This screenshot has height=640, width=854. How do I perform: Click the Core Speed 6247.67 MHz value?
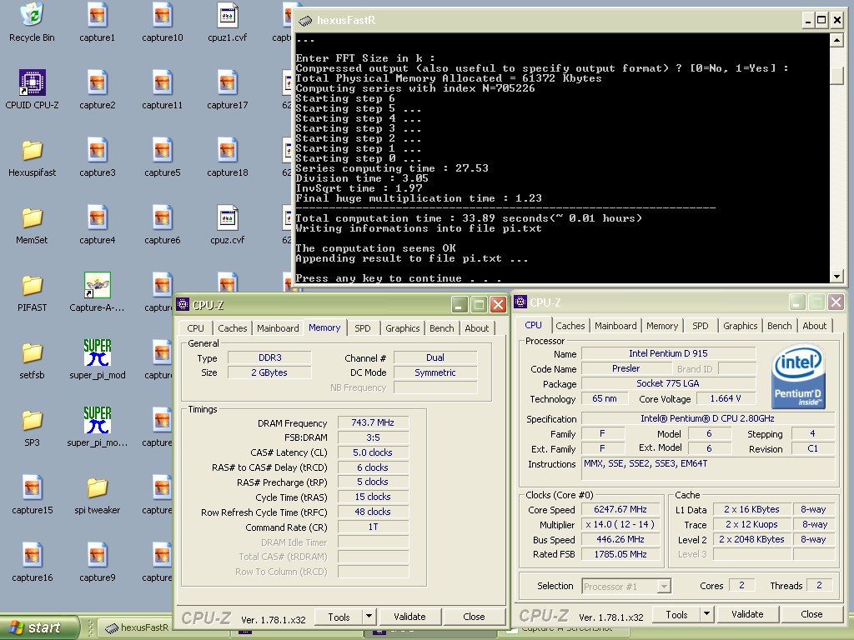620,509
